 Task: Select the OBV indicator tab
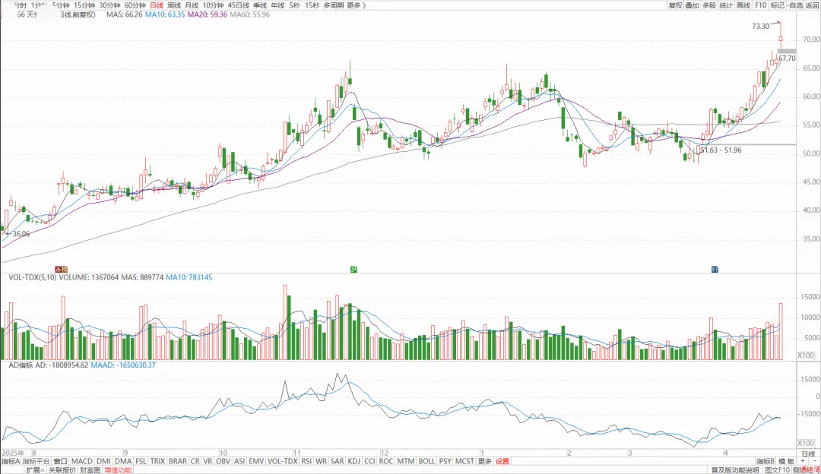pyautogui.click(x=223, y=461)
